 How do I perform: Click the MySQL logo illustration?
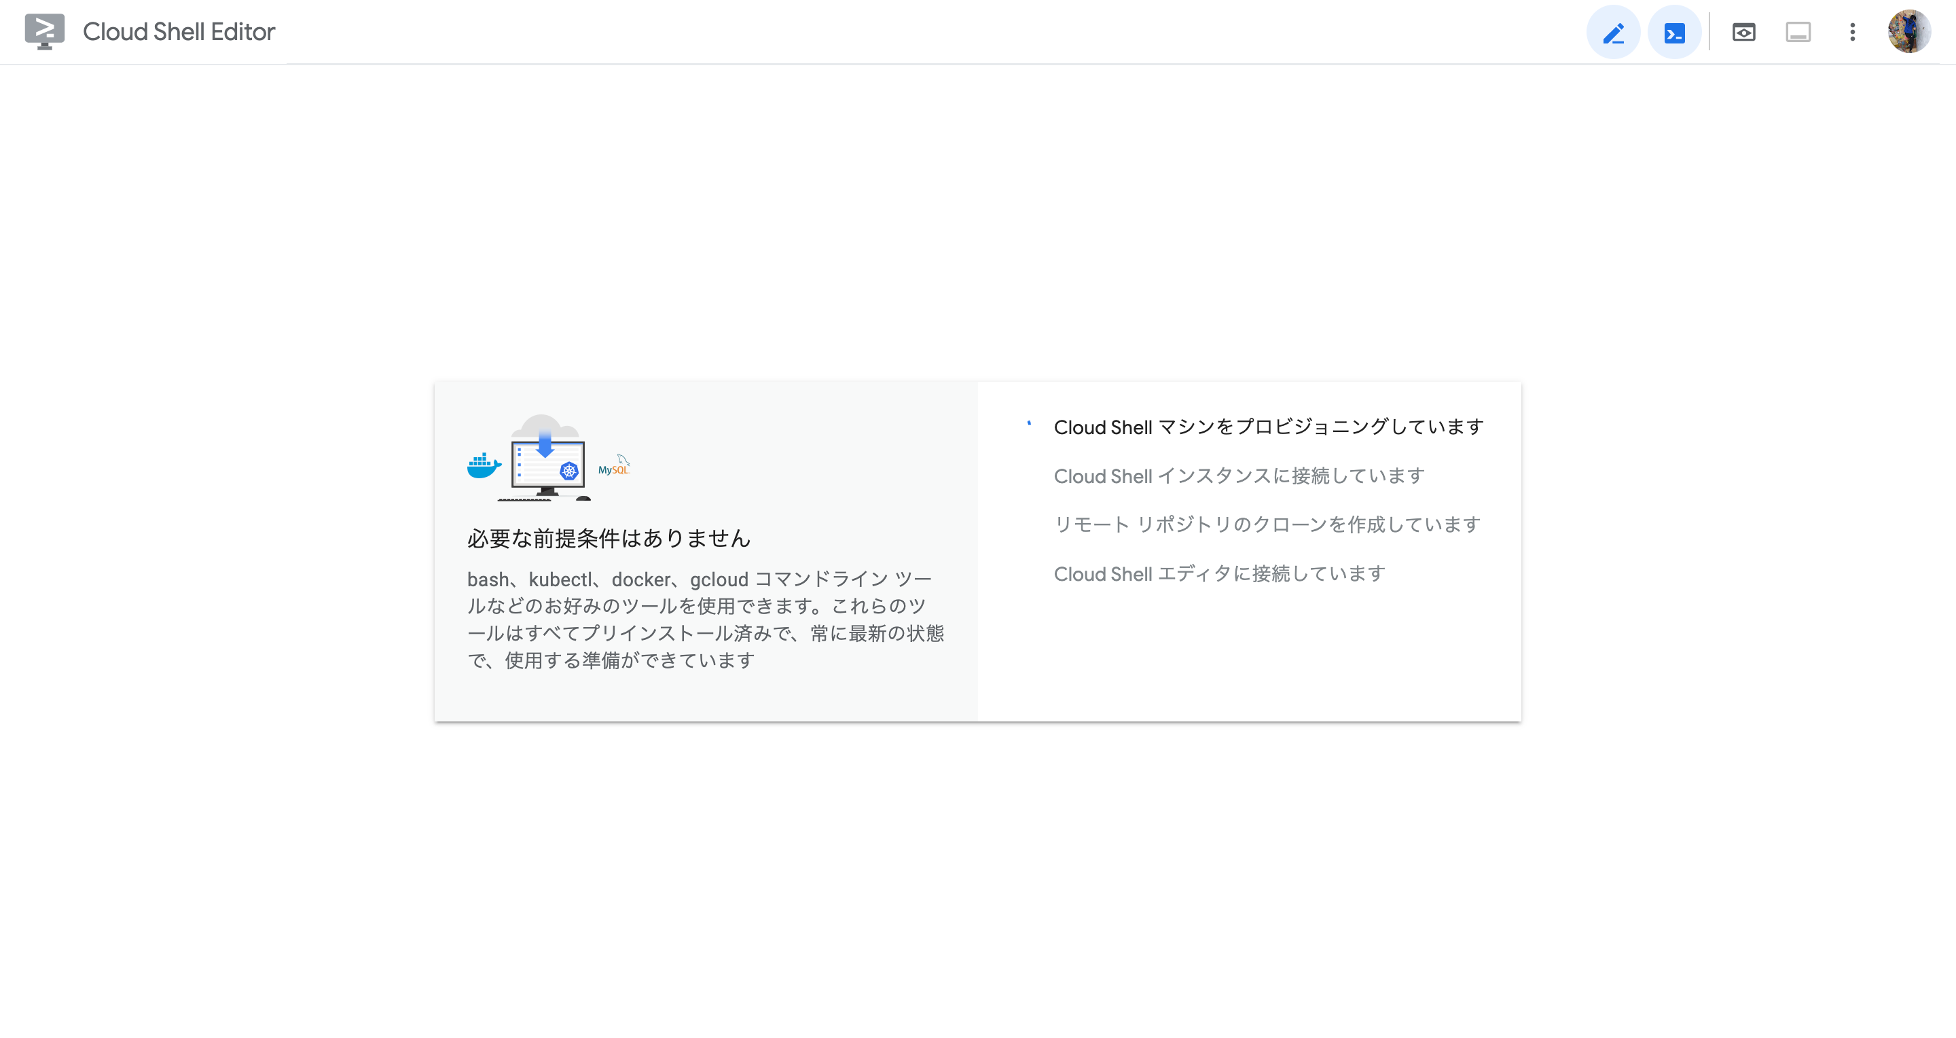614,465
